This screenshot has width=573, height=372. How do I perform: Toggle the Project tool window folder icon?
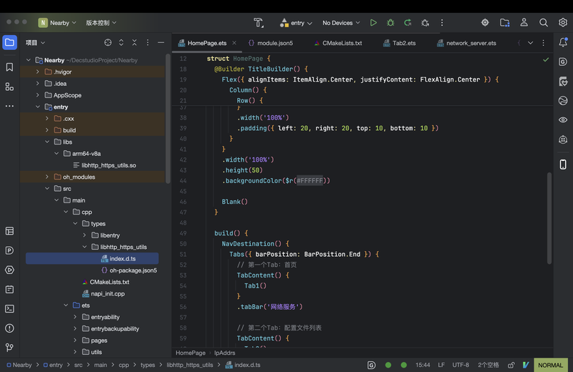(9, 42)
